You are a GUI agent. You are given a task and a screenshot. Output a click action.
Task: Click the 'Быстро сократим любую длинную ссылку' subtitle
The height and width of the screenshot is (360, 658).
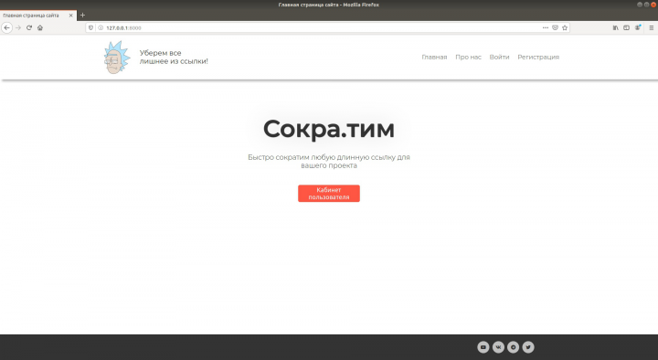329,162
